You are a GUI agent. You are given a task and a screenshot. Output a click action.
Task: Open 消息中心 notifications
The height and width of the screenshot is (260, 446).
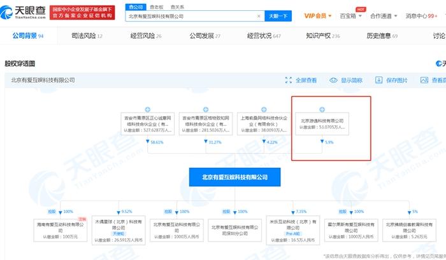click(421, 16)
